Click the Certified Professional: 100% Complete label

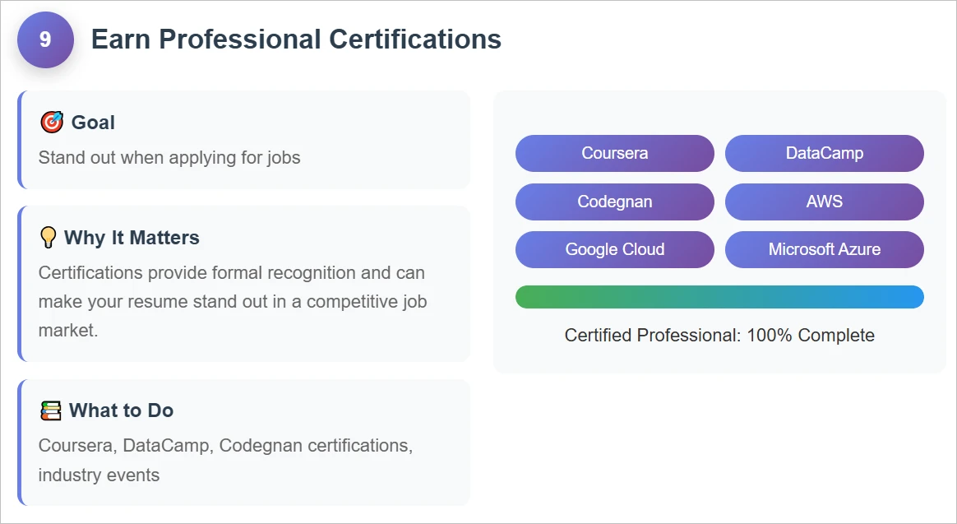719,336
